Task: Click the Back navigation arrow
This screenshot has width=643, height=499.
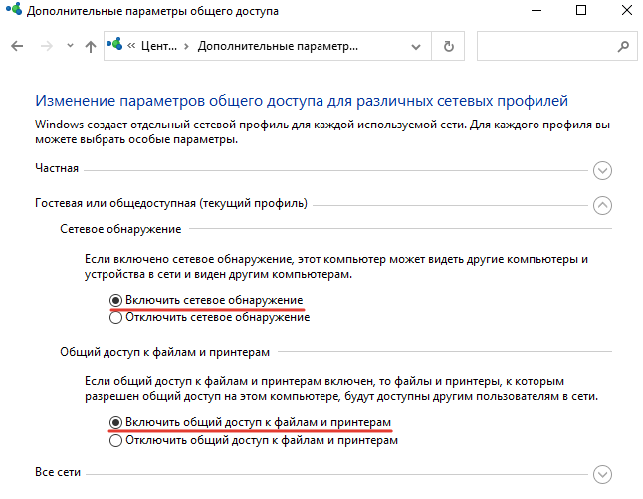Action: (17, 46)
